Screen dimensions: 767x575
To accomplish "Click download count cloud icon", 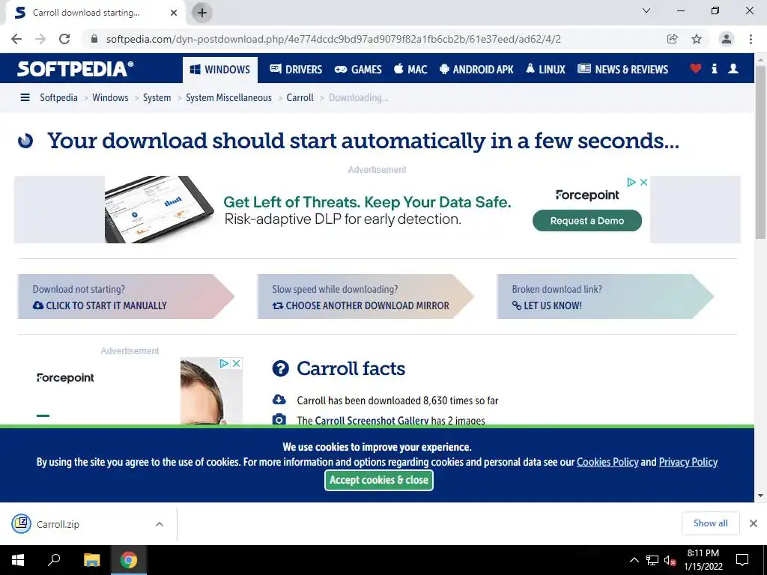I will tap(279, 400).
